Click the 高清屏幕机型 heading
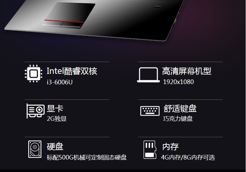246x172 pixels. (x=187, y=71)
